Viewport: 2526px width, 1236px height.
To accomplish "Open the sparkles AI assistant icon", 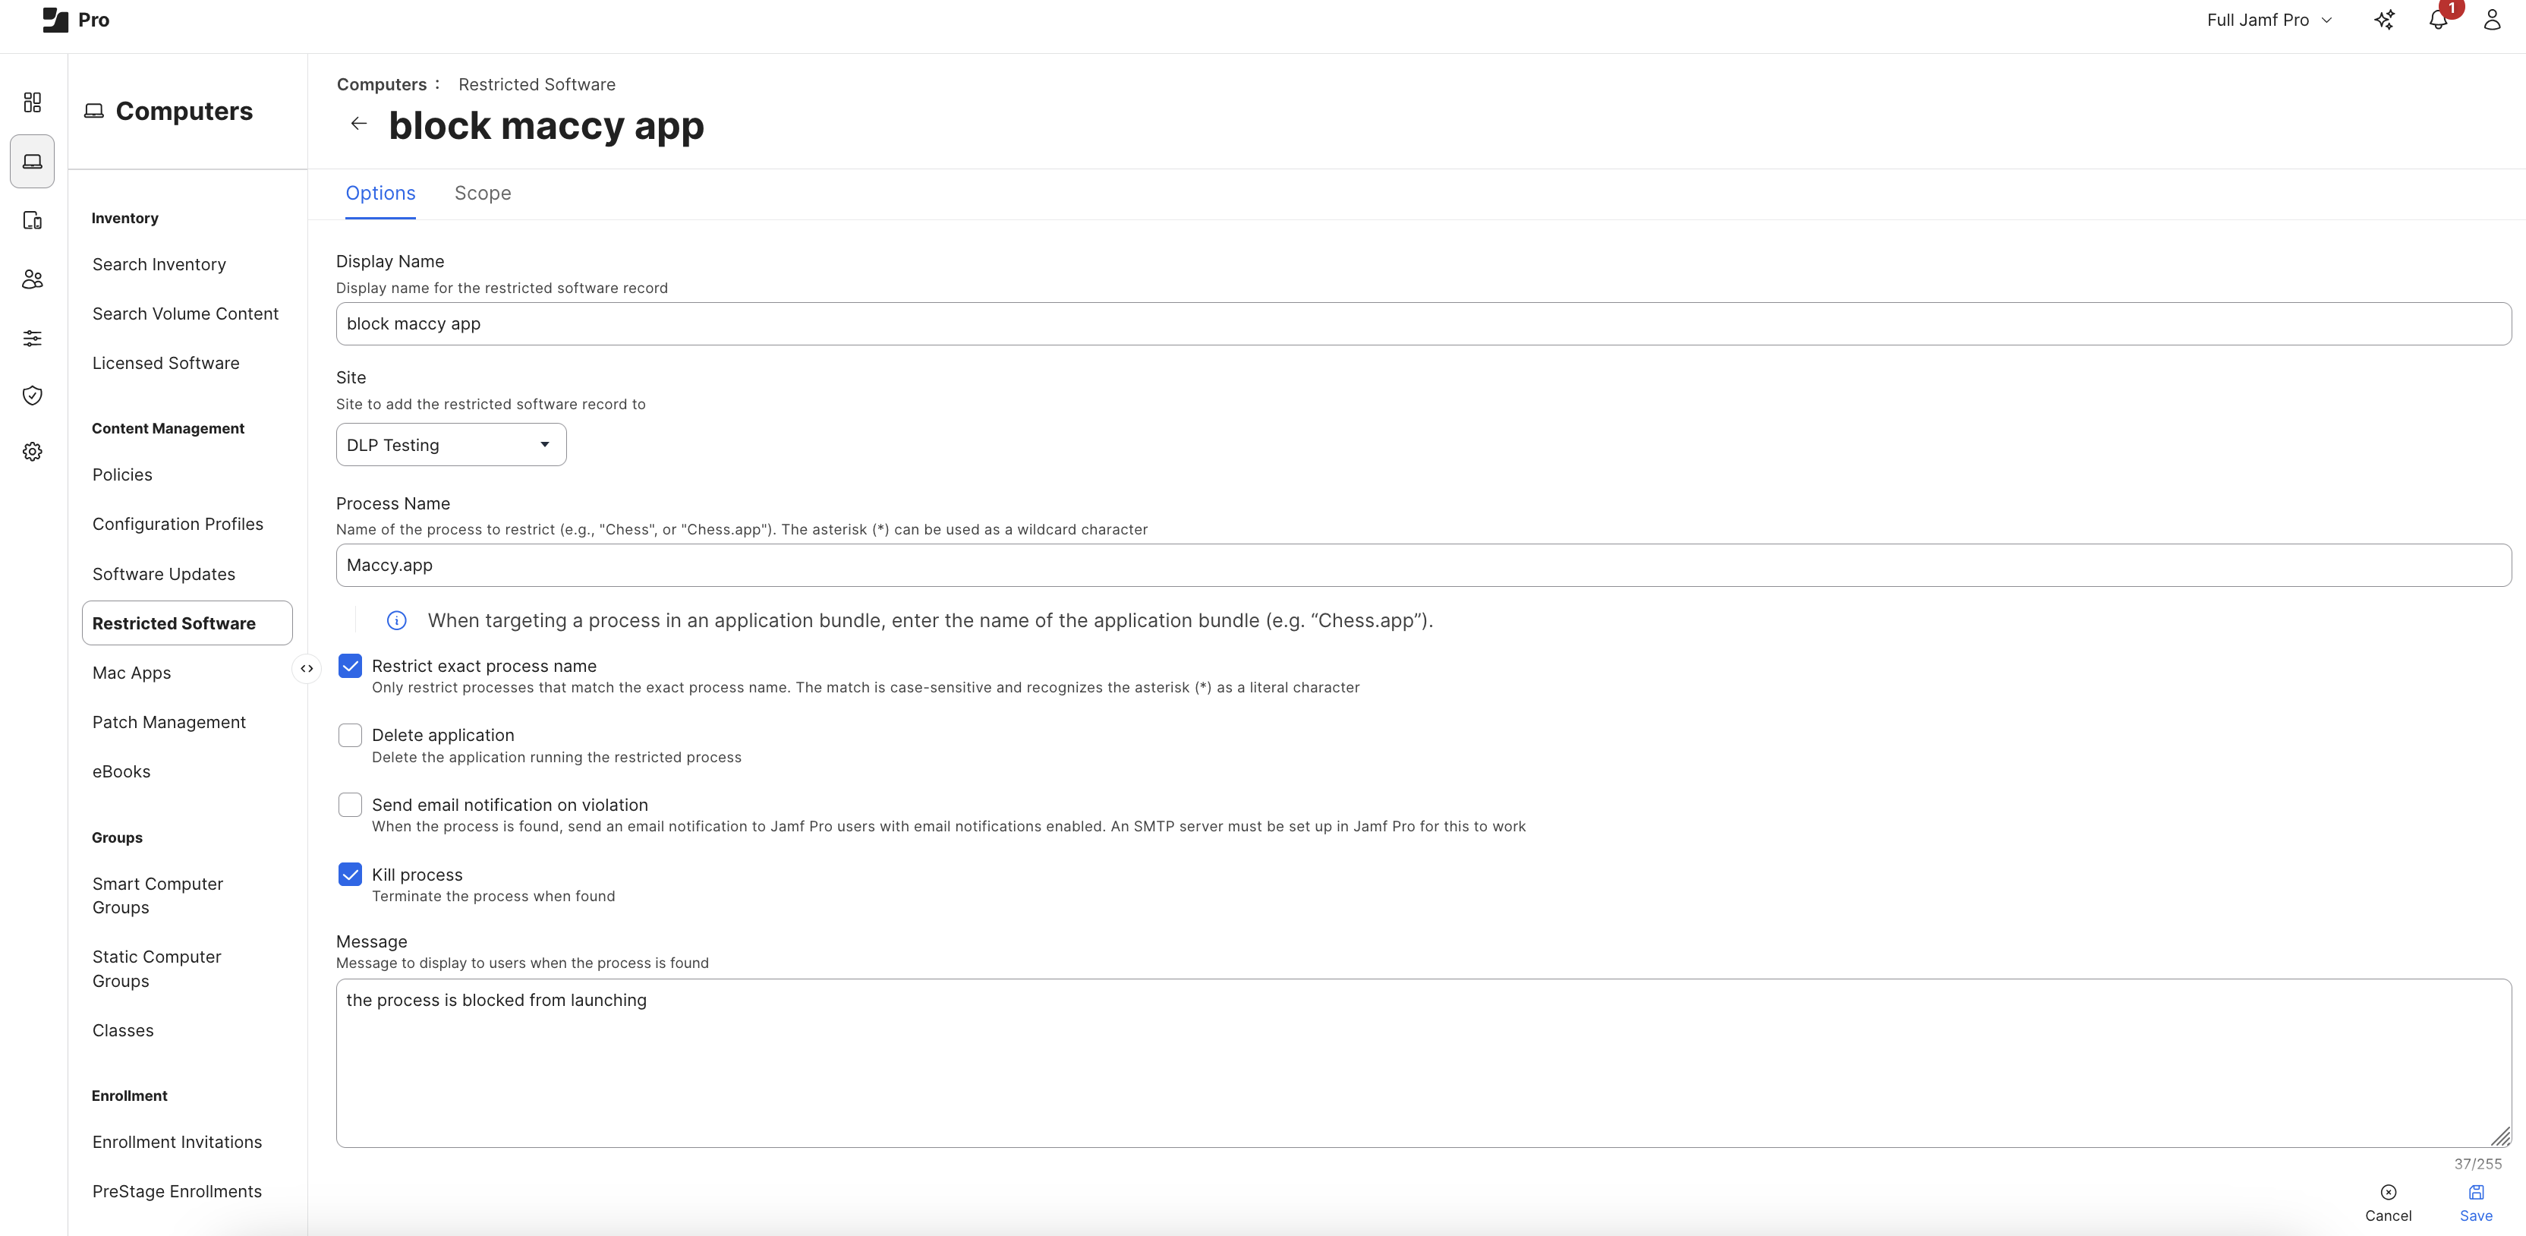I will tap(2386, 20).
